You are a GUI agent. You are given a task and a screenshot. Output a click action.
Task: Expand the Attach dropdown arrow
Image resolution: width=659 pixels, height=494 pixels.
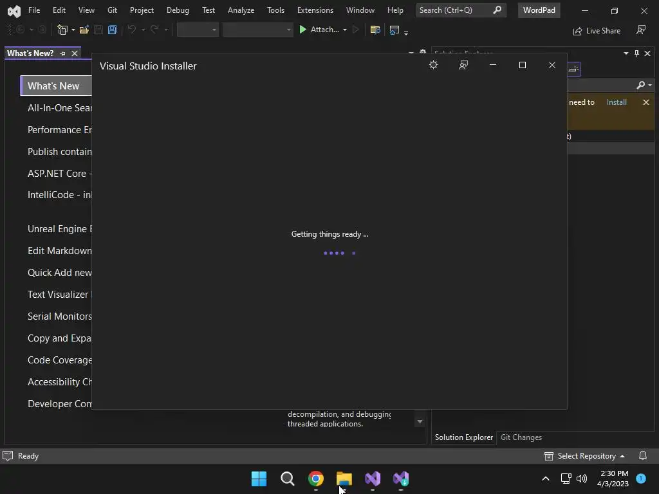pyautogui.click(x=345, y=30)
